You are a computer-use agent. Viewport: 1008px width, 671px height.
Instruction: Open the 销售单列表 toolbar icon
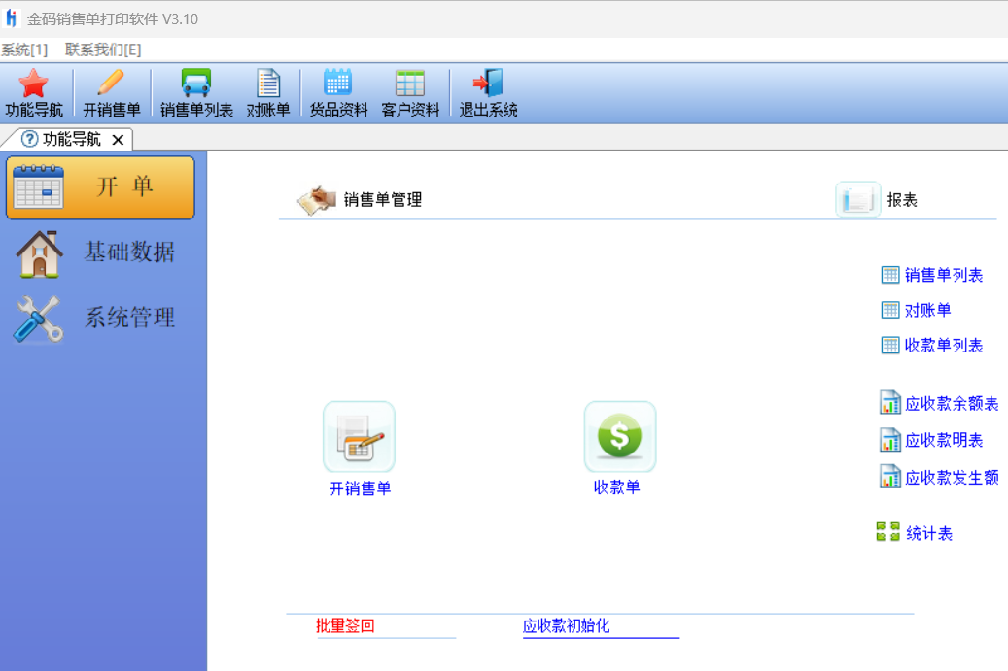point(196,84)
